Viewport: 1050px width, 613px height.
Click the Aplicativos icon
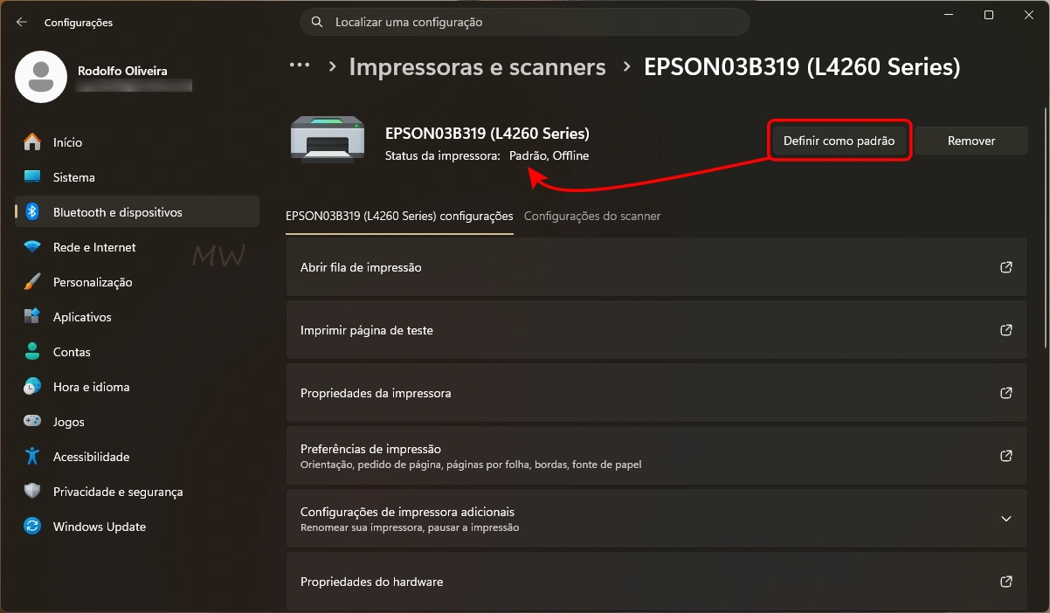pyautogui.click(x=32, y=317)
